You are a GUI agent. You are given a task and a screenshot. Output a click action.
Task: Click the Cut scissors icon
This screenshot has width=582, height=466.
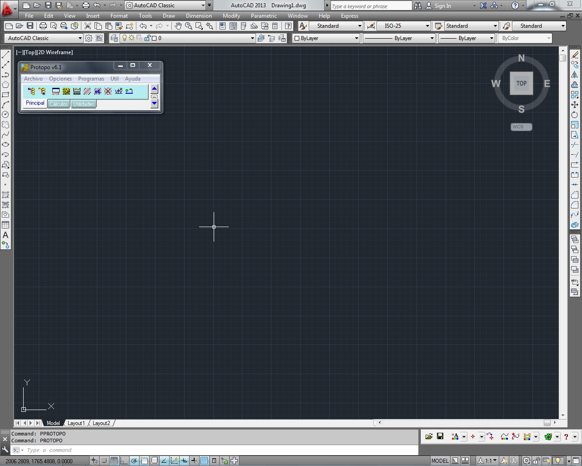click(88, 26)
